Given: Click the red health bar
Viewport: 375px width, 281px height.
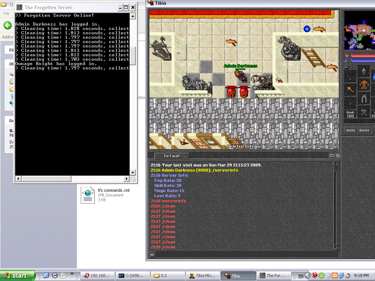Looking at the screenshot, I should (x=363, y=56).
